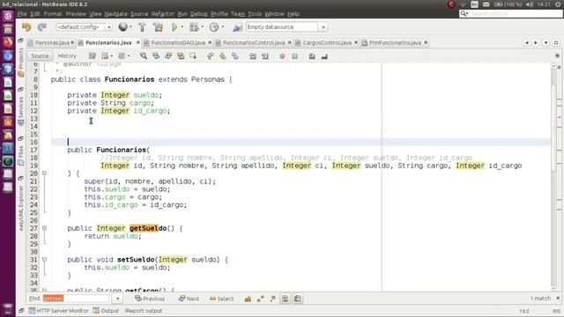
Task: Open Debug Project dropdown arrow
Action: 202,27
